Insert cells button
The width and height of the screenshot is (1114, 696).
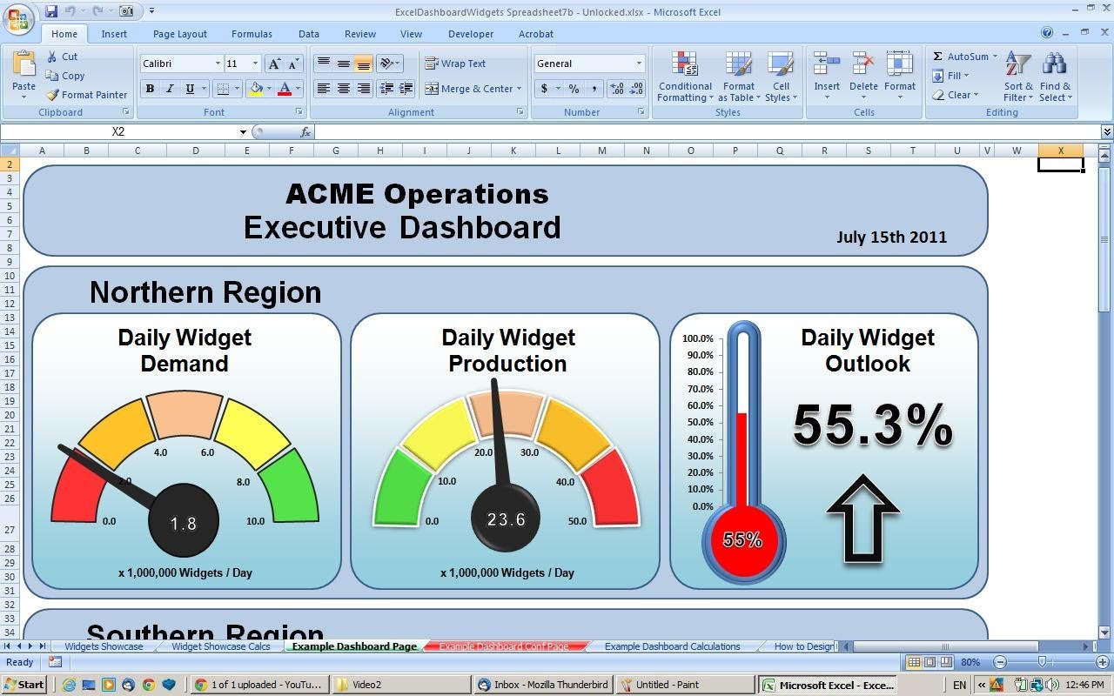[x=827, y=77]
